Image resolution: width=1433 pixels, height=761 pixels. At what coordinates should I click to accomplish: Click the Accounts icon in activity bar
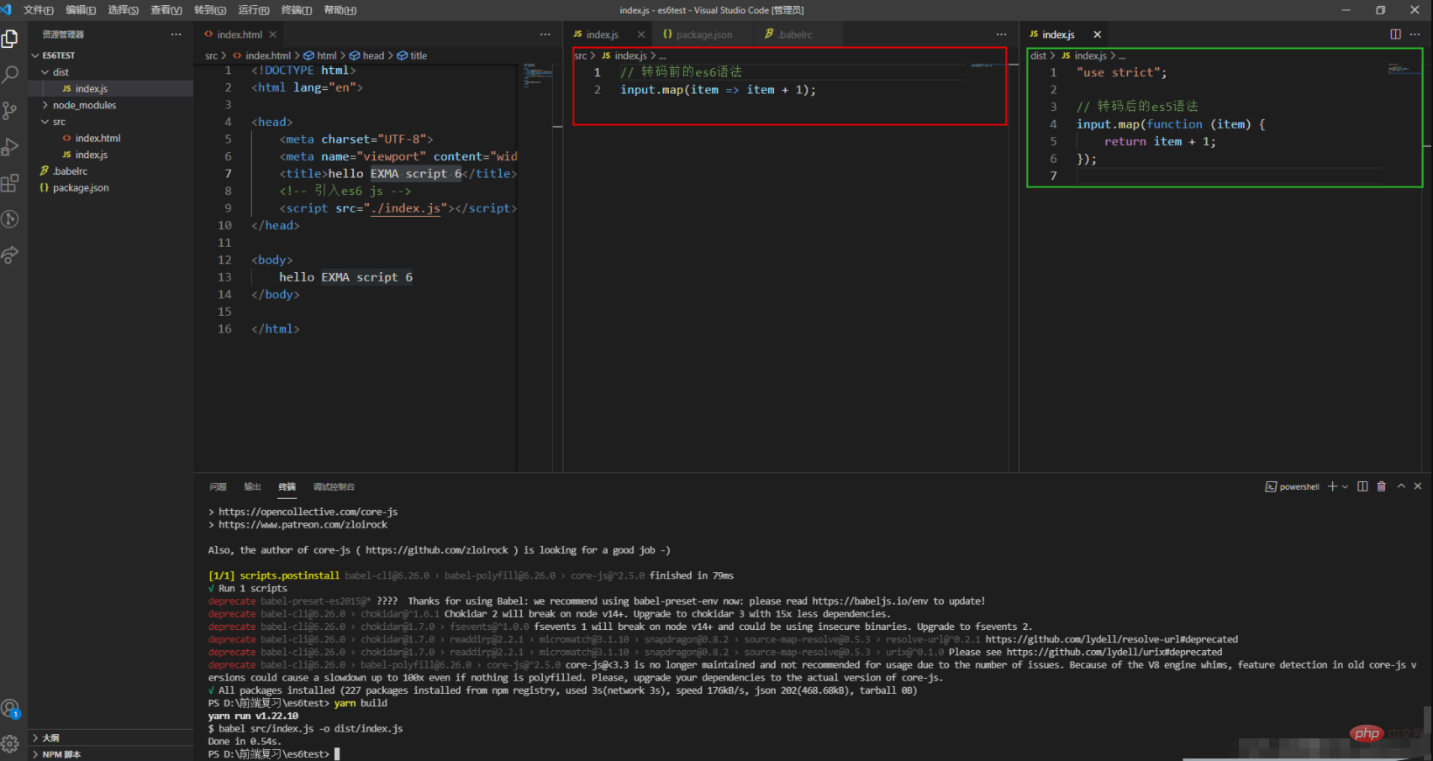point(10,709)
